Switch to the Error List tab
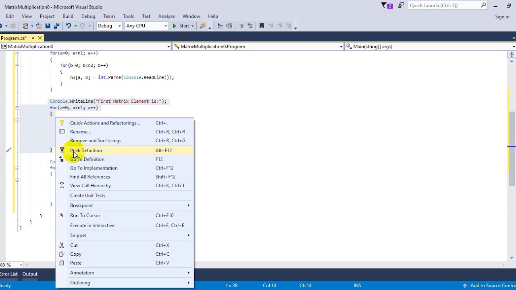This screenshot has height=290, width=516. (9, 274)
